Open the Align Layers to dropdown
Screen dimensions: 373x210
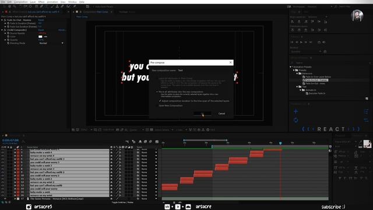pos(318,17)
